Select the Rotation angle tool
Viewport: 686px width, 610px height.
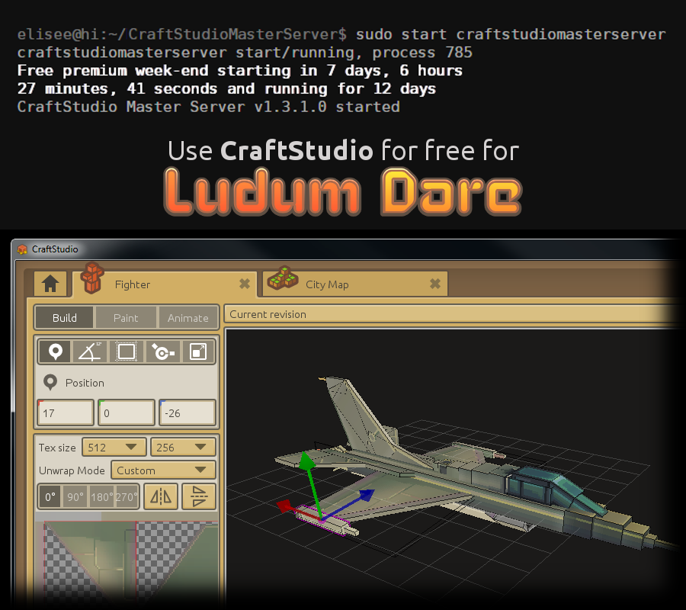pos(89,352)
